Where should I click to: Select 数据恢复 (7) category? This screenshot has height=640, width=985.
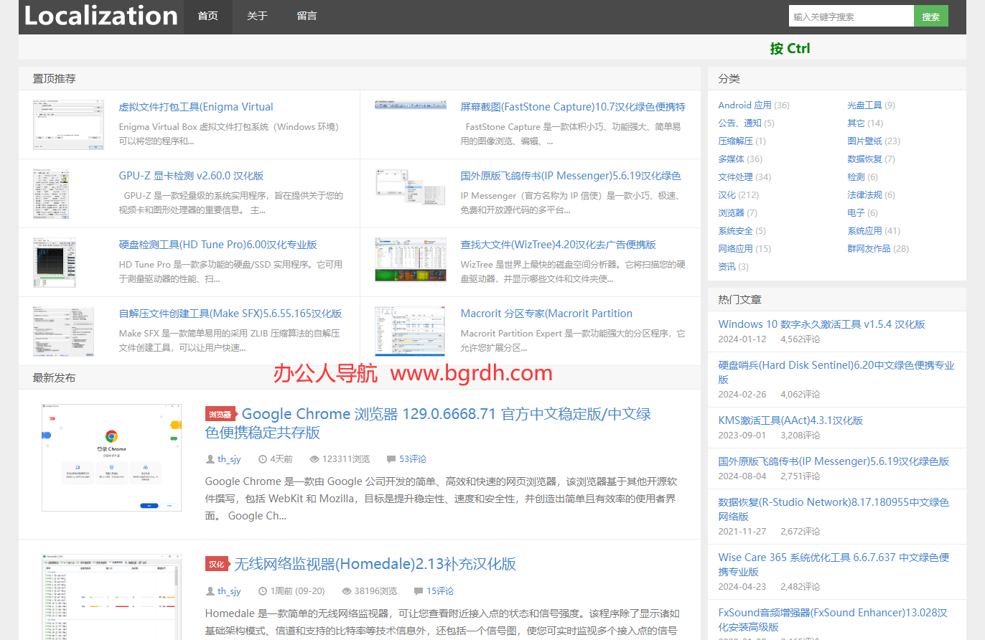click(864, 159)
